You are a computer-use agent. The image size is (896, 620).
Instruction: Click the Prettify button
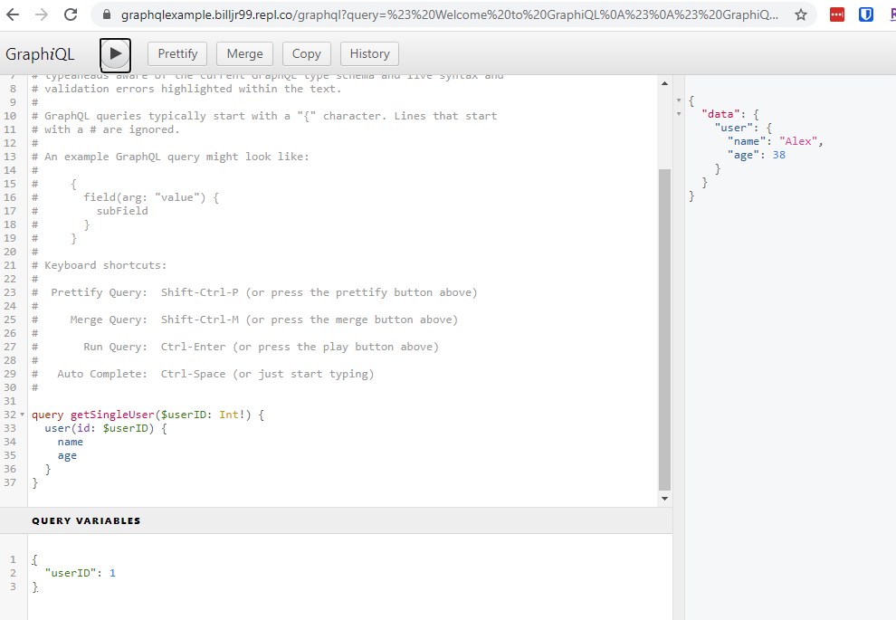click(177, 54)
